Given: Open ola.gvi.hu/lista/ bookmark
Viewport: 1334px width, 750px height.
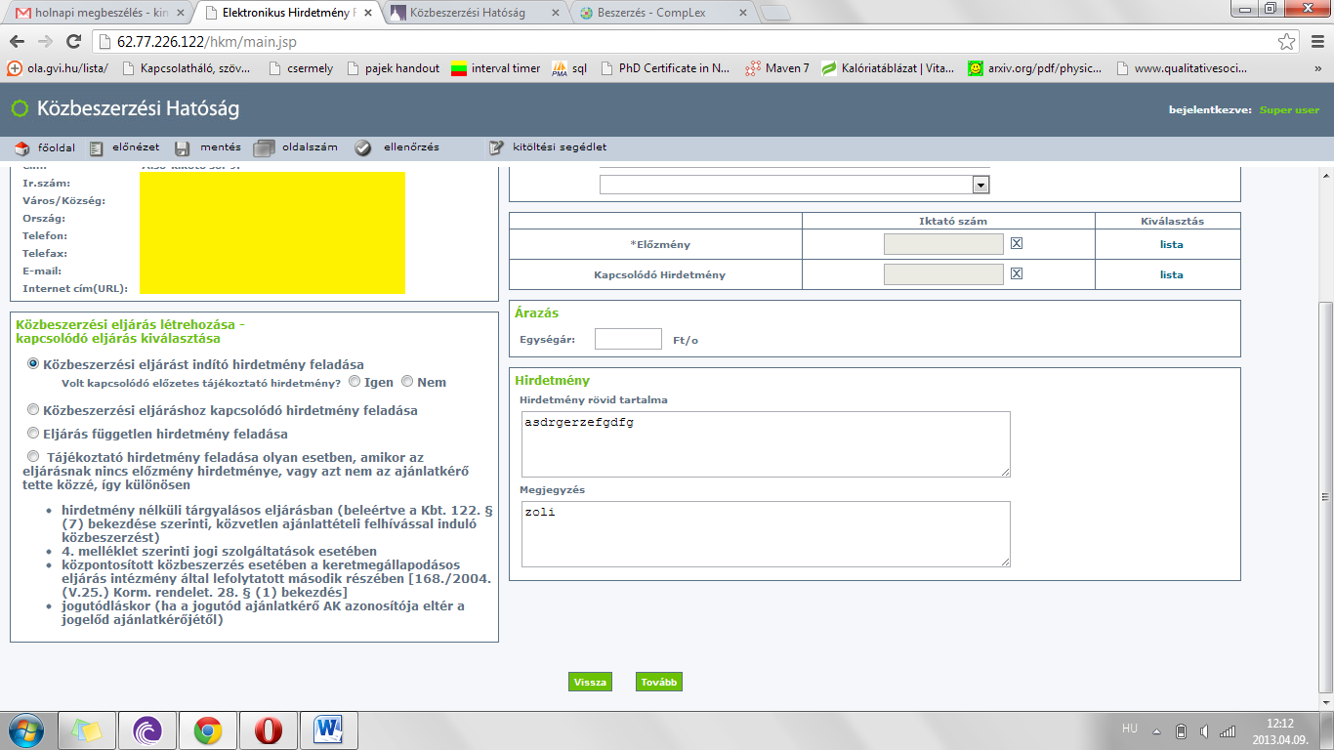Looking at the screenshot, I should 57,68.
